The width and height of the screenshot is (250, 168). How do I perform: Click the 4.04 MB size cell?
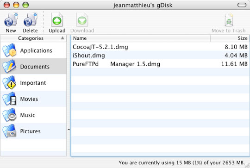pos(236,56)
